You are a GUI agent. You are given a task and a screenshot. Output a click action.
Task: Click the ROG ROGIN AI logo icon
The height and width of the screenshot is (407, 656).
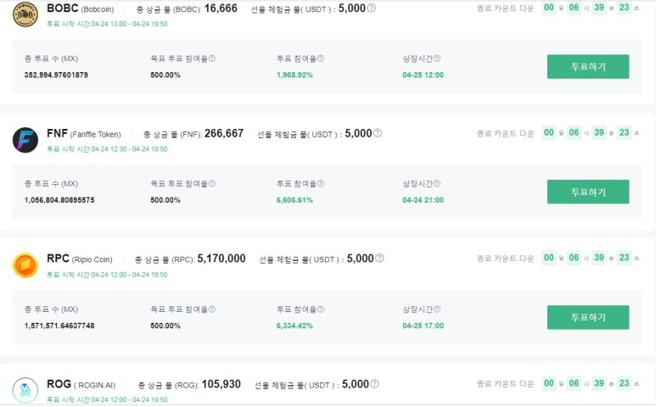pyautogui.click(x=25, y=390)
